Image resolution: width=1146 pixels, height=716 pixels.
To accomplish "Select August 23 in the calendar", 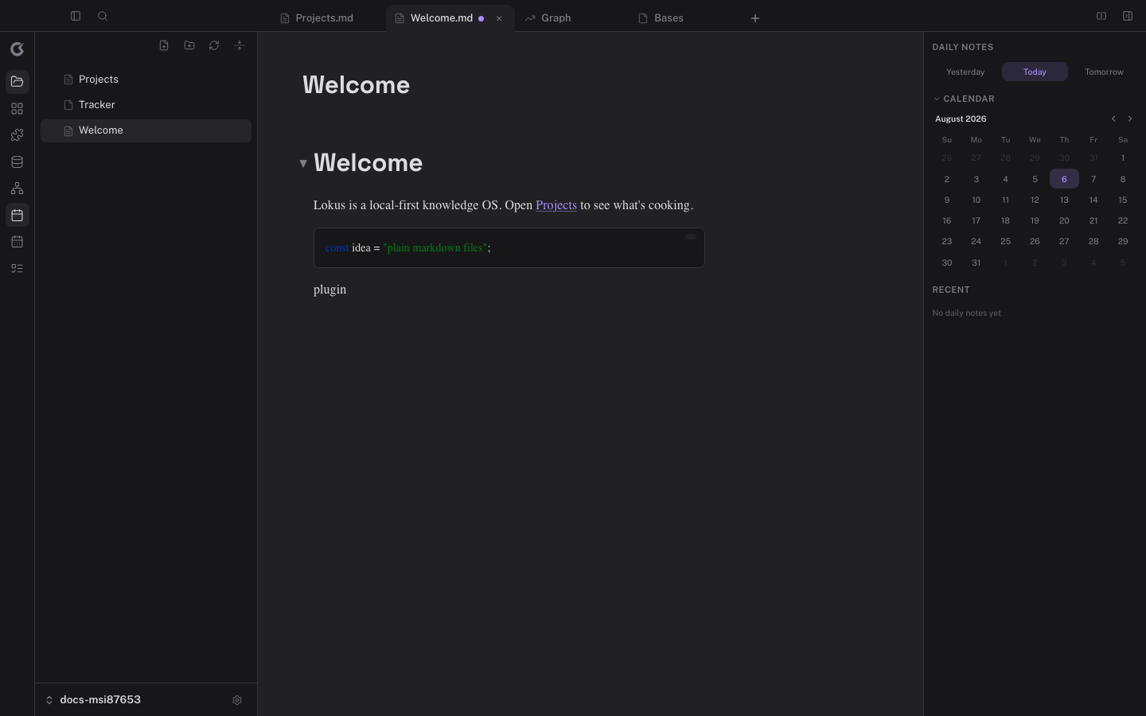I will pyautogui.click(x=946, y=241).
